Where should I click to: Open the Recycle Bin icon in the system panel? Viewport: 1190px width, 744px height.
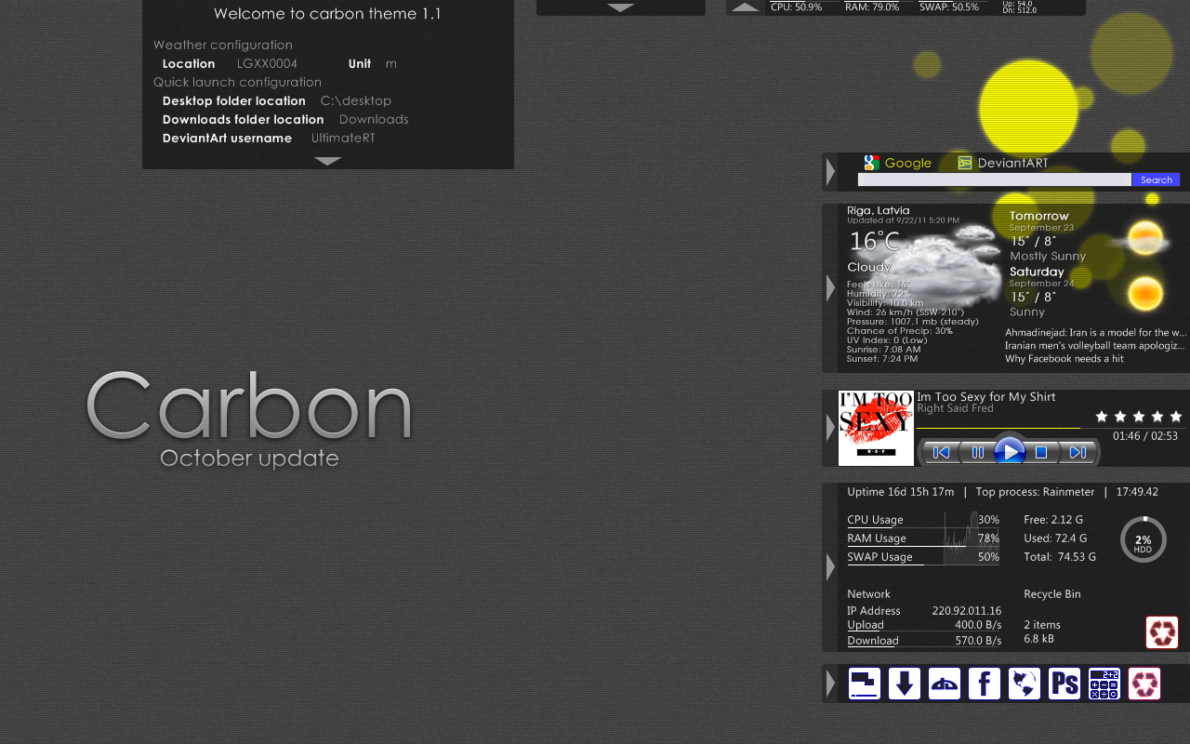[x=1161, y=632]
